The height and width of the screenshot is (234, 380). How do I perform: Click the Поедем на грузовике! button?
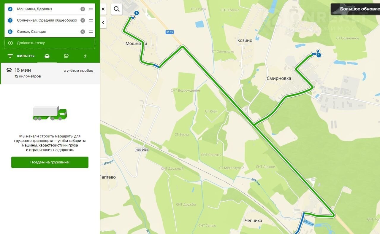(x=50, y=162)
